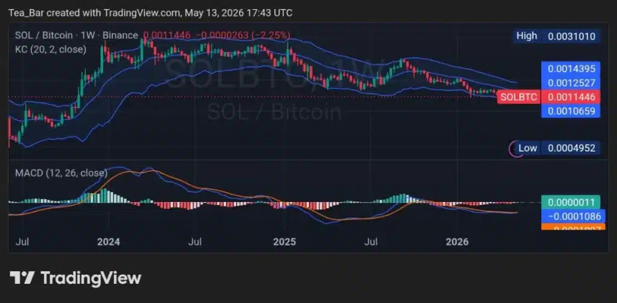The image size is (617, 303).
Task: Click the 0.0011446 current price tag
Action: tap(571, 97)
